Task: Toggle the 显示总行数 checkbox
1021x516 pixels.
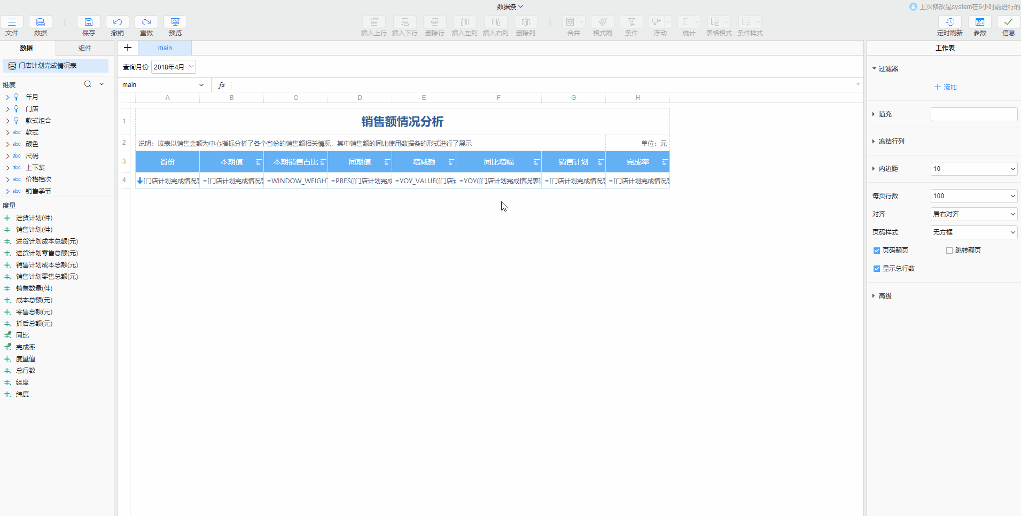Action: pos(877,269)
